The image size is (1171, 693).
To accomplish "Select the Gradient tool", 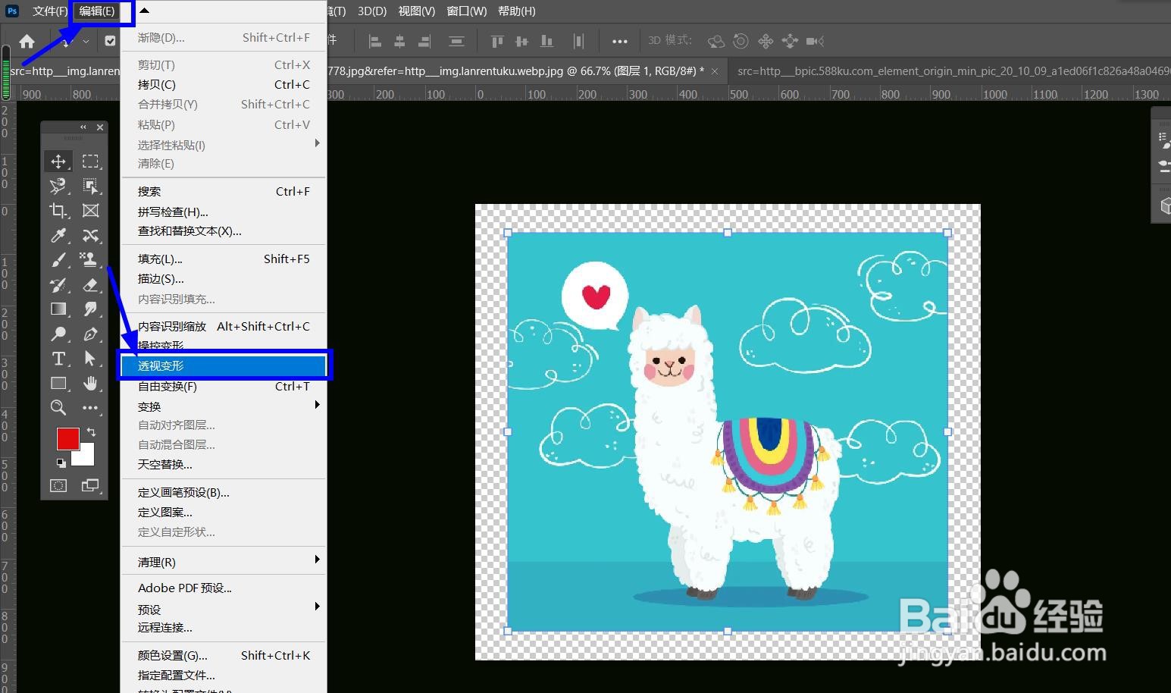I will pos(58,309).
